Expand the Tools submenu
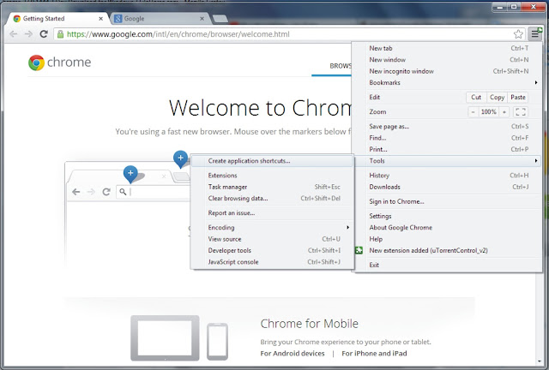Viewport: 549px width, 370px height. click(449, 161)
